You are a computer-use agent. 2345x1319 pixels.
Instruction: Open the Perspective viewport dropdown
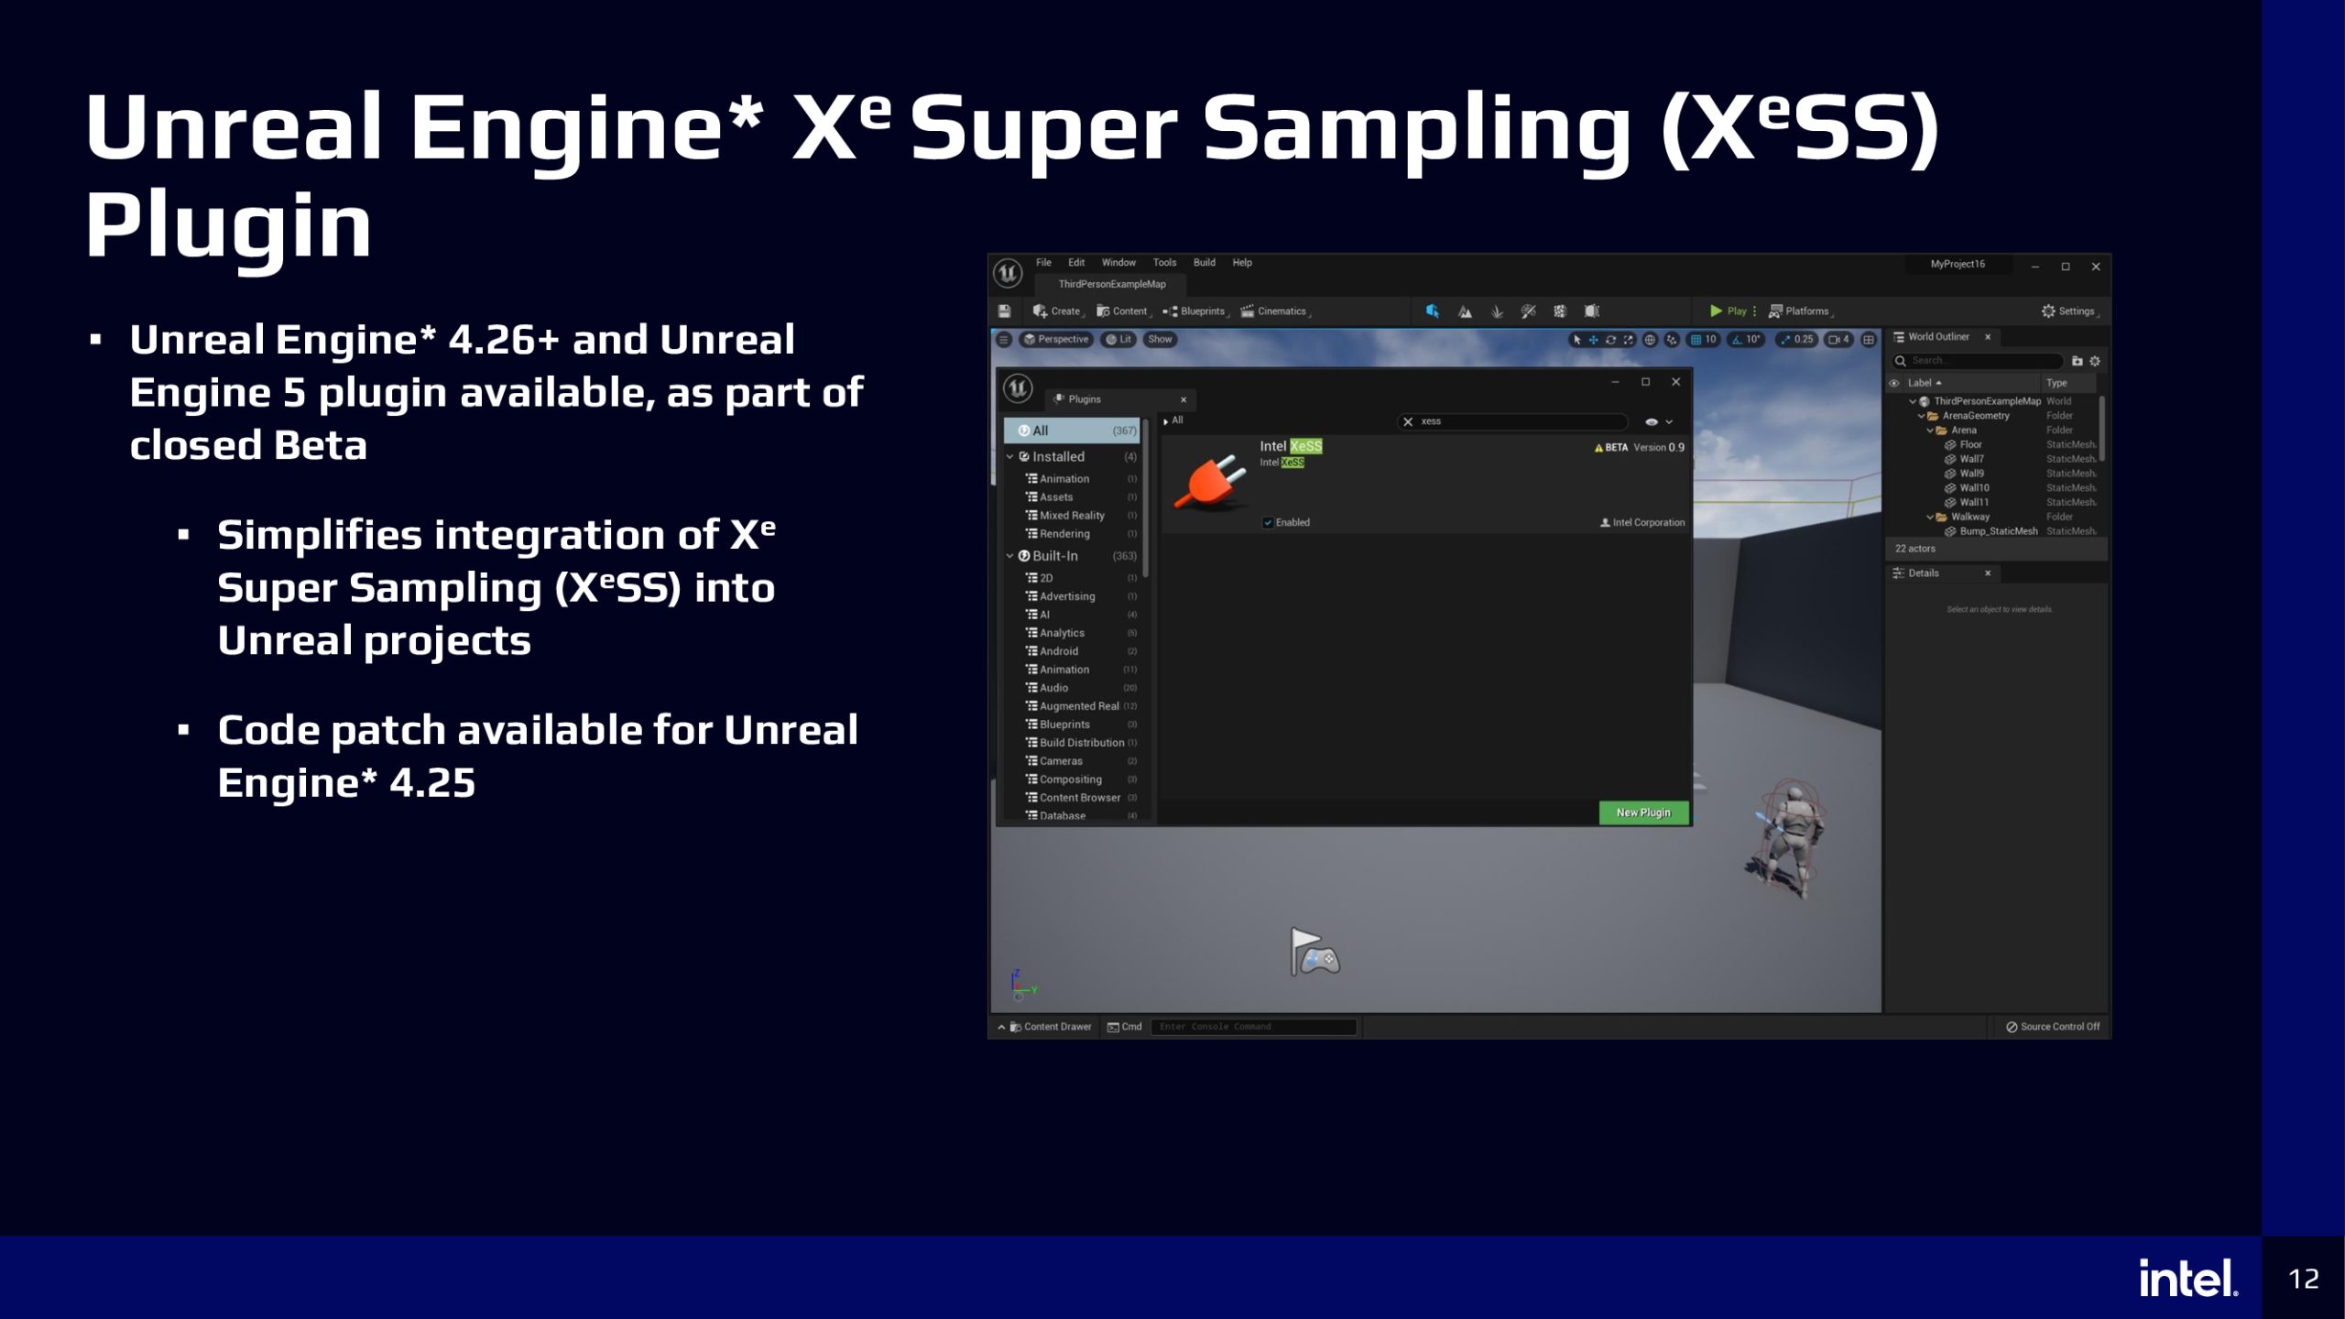coord(1056,340)
